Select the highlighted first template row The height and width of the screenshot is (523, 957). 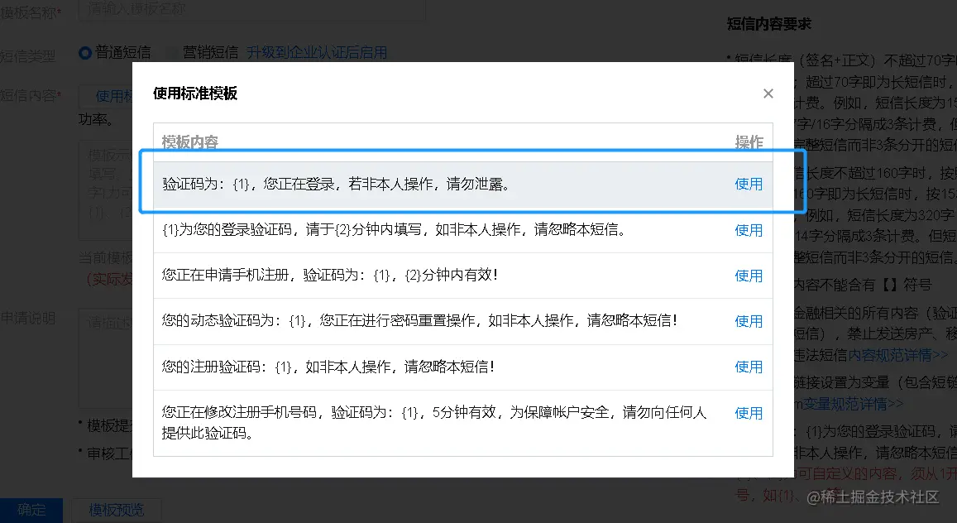pyautogui.click(x=372, y=184)
